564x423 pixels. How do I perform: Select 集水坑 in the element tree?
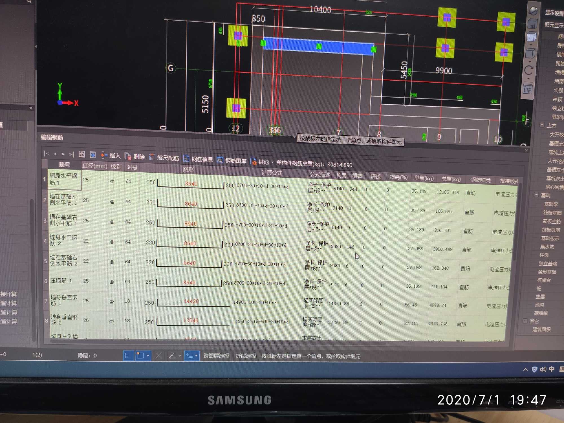click(547, 247)
